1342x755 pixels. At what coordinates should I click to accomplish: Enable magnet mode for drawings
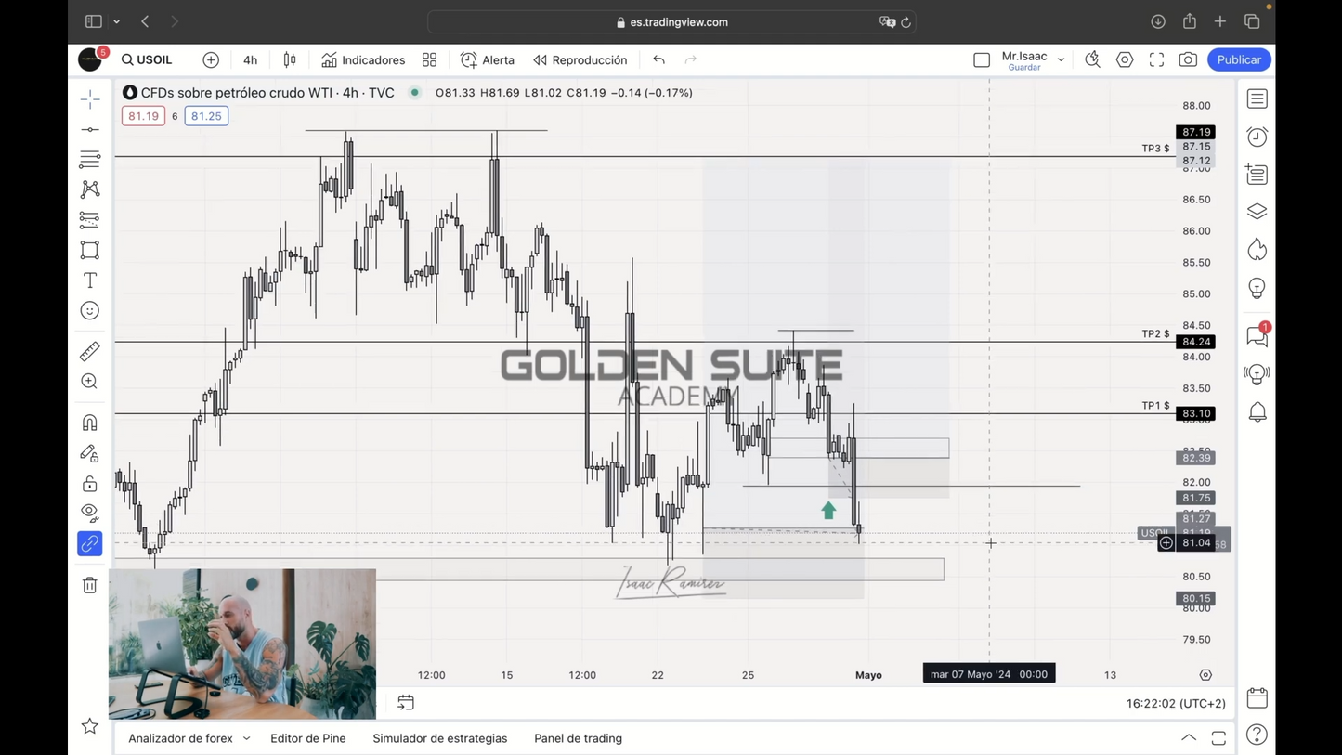(x=89, y=423)
